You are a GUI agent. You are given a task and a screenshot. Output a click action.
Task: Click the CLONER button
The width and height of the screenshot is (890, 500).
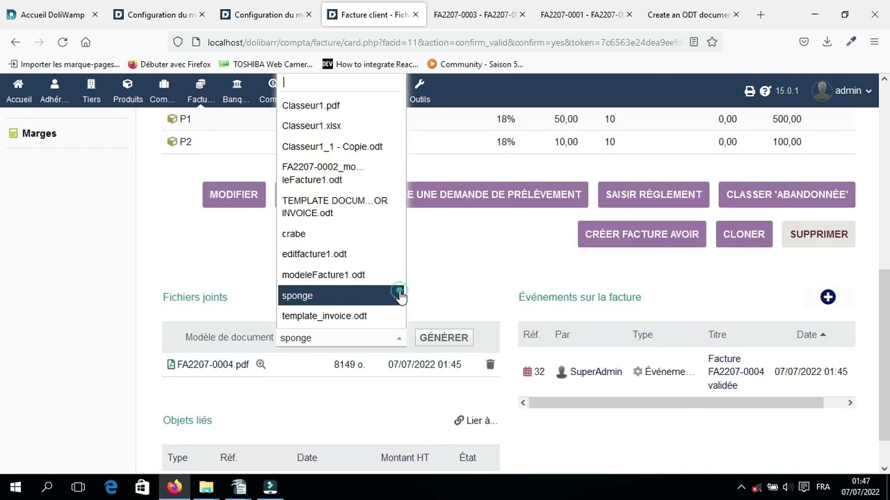744,234
